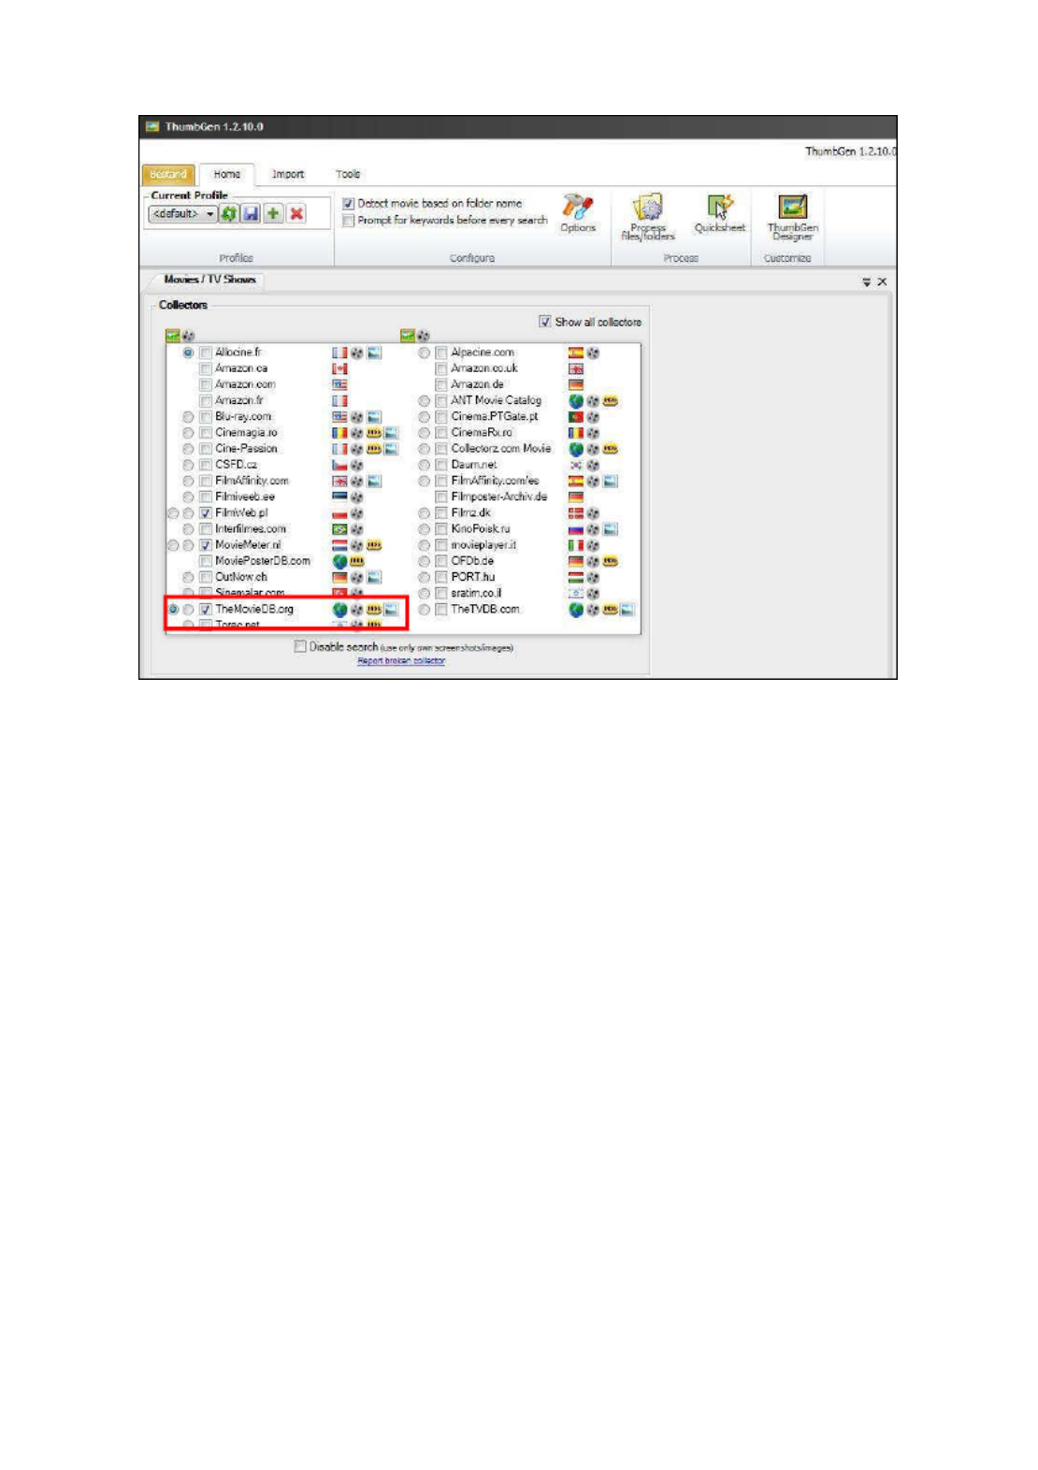The height and width of the screenshot is (1470, 1038).
Task: Uncheck Show all collectors
Action: (545, 322)
